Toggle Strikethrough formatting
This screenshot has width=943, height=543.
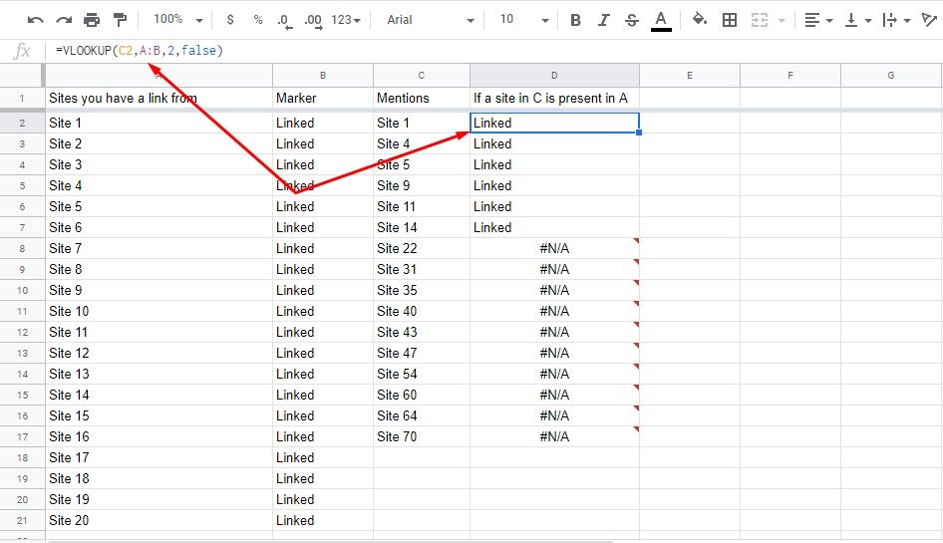[631, 20]
